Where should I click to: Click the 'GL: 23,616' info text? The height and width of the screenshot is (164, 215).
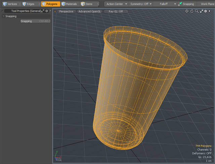pyautogui.click(x=205, y=157)
